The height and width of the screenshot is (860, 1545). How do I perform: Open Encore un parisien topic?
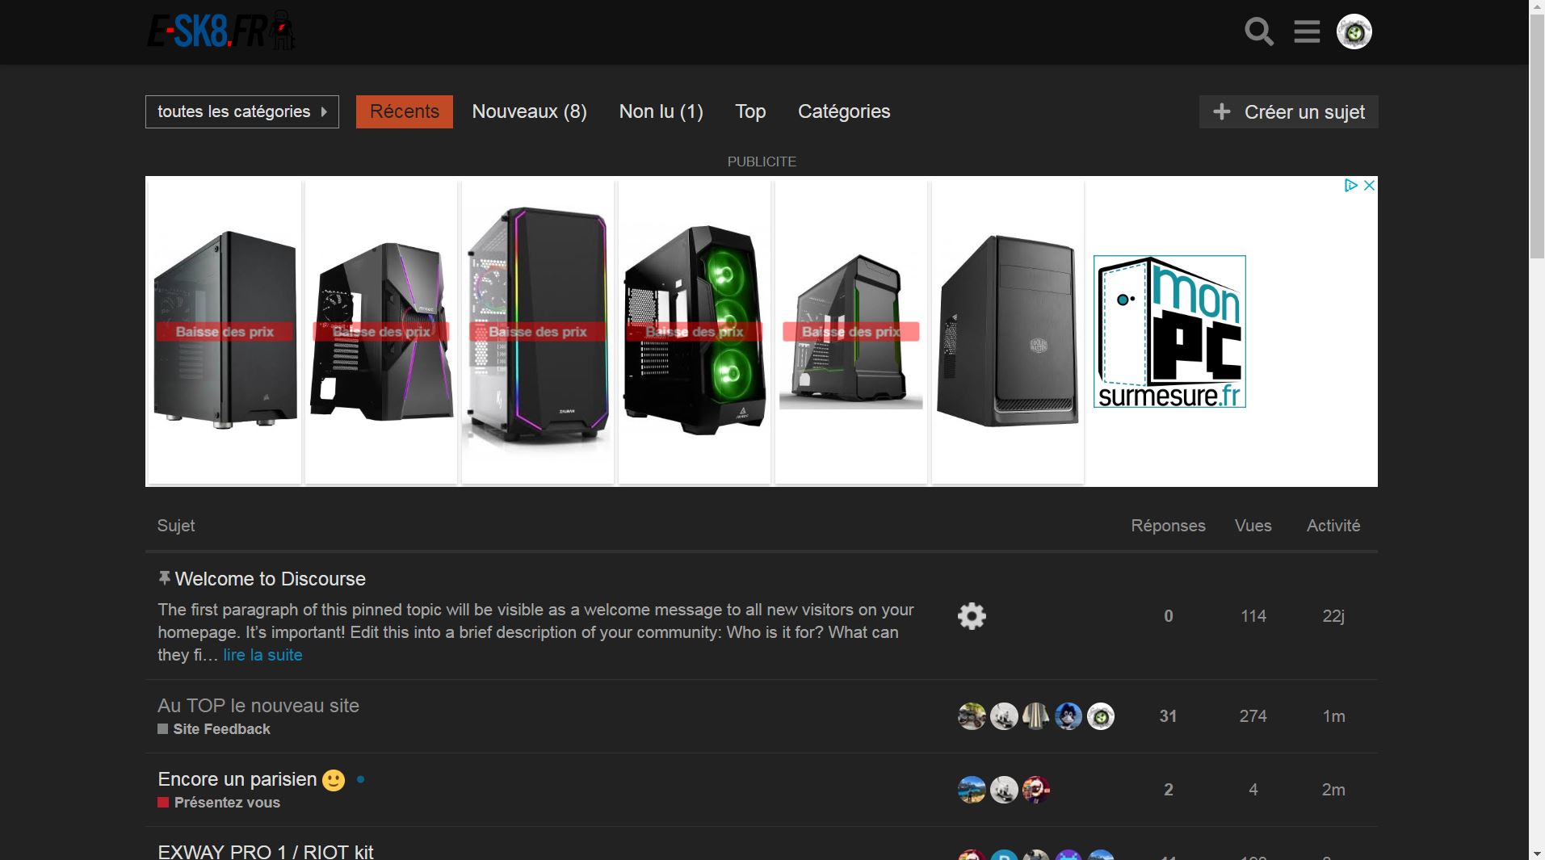[237, 779]
